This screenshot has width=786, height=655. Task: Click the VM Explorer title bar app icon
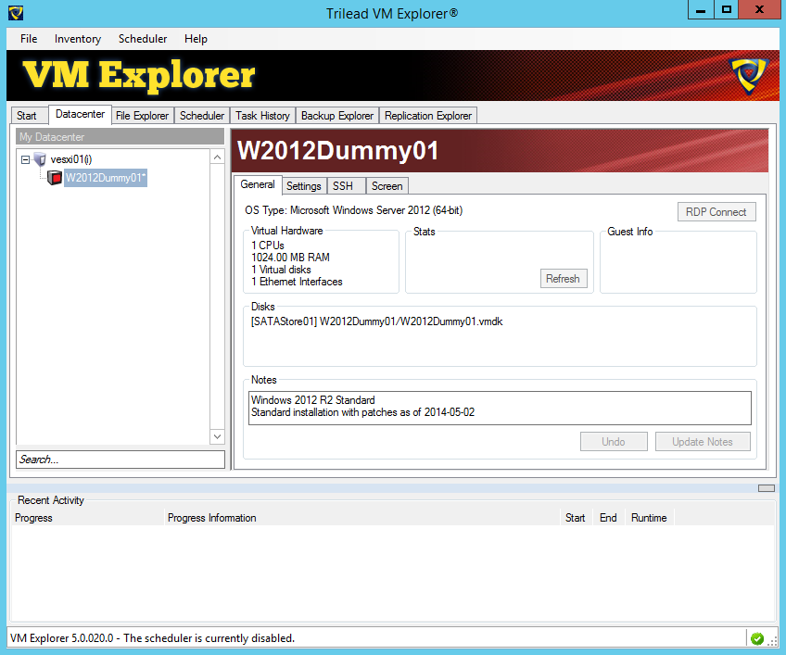pos(16,13)
